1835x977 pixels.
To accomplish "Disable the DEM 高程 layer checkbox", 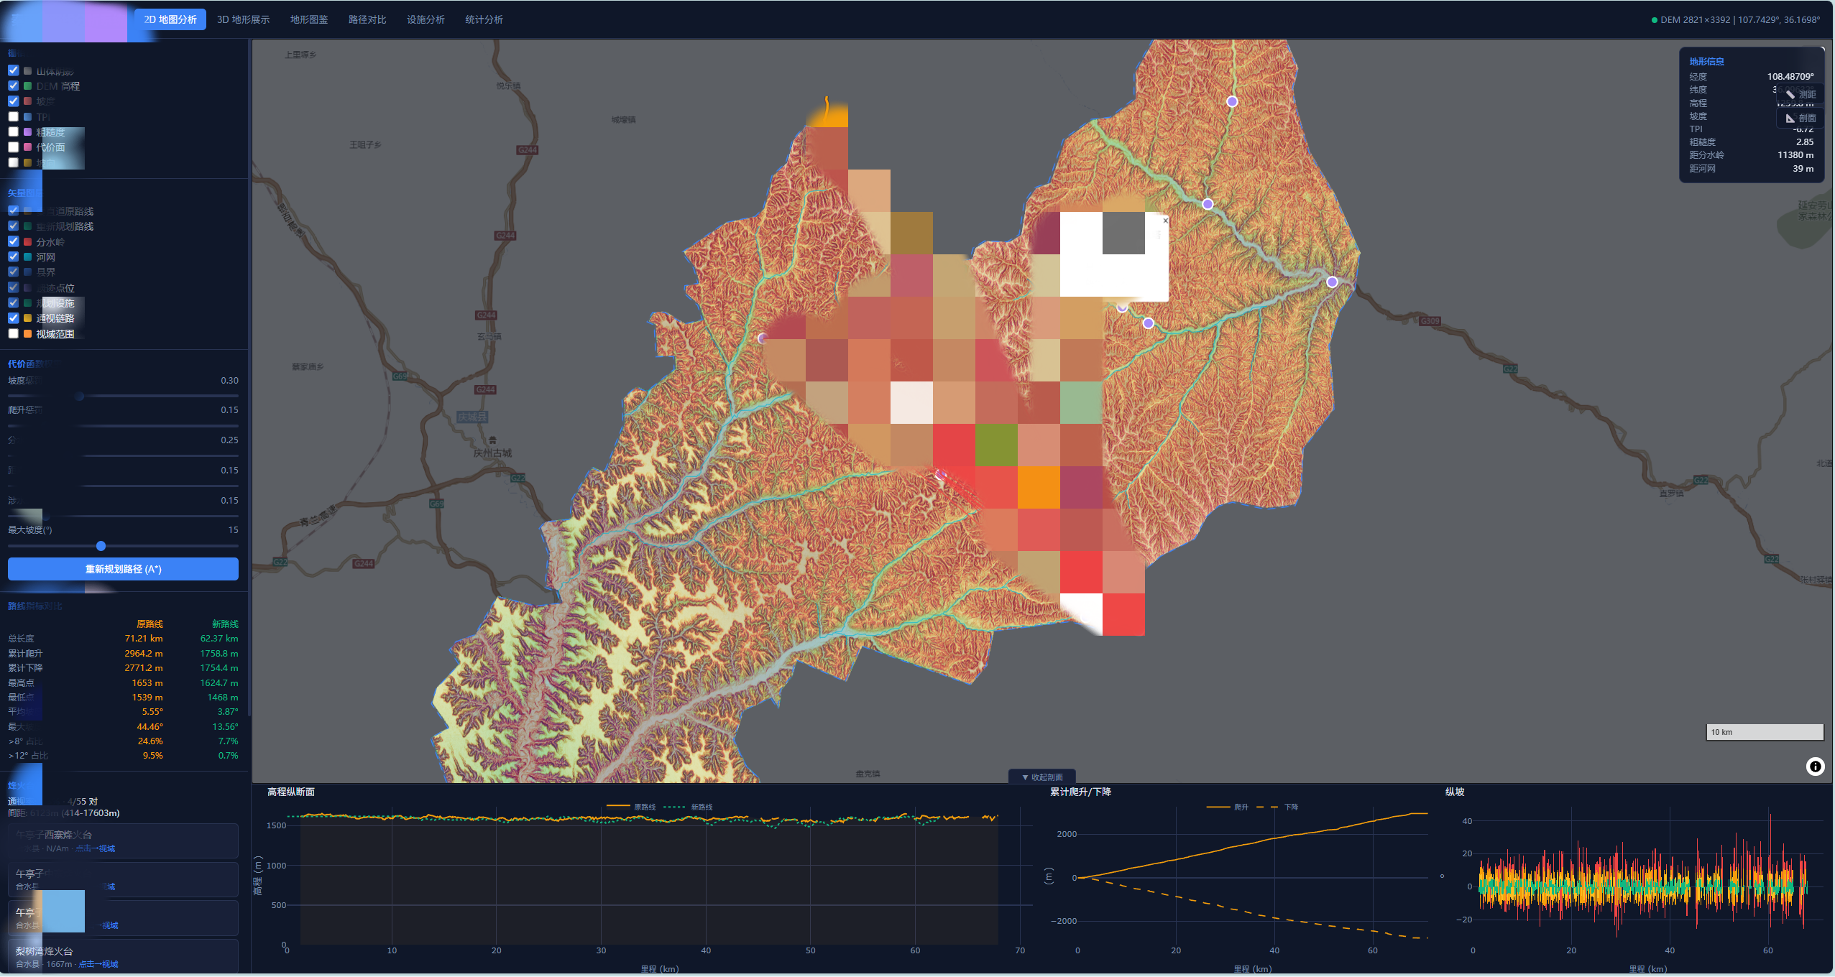I will pyautogui.click(x=13, y=86).
